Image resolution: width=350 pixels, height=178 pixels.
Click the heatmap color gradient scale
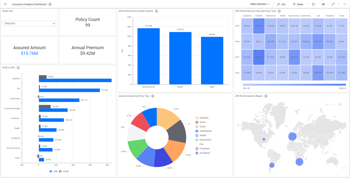pyautogui.click(x=294, y=85)
